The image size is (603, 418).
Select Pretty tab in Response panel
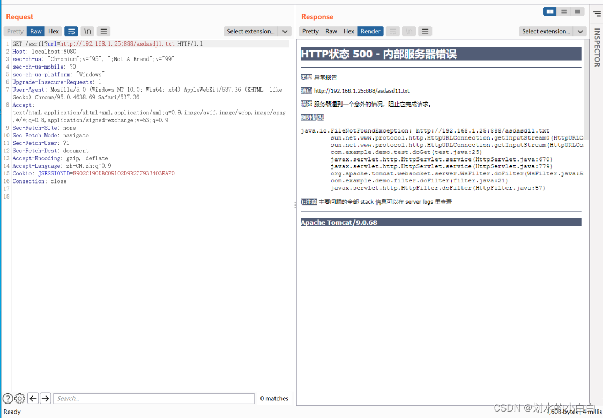[310, 32]
